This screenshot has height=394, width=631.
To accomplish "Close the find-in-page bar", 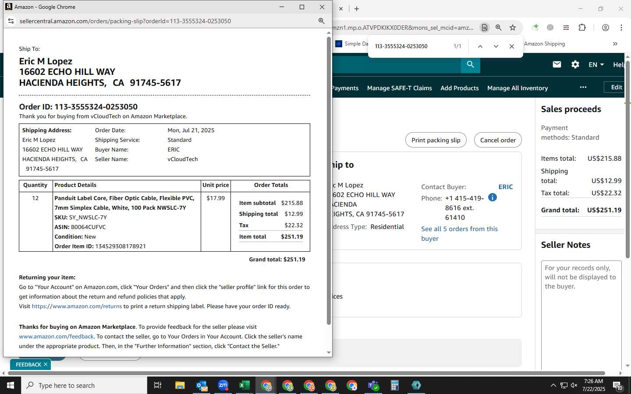I will 512,46.
